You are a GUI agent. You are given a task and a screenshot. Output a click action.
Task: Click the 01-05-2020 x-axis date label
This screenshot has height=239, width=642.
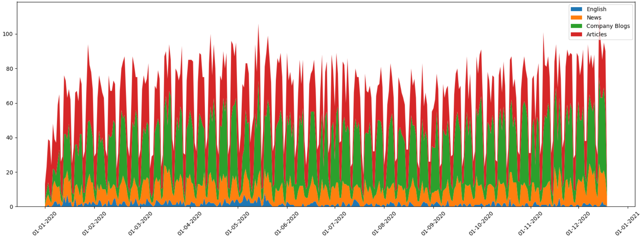[x=237, y=224]
